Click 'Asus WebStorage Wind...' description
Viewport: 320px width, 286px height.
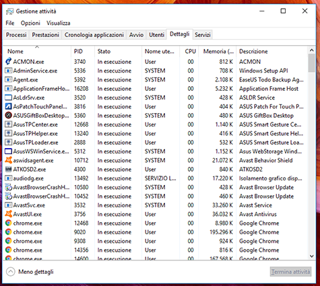pyautogui.click(x=270, y=151)
